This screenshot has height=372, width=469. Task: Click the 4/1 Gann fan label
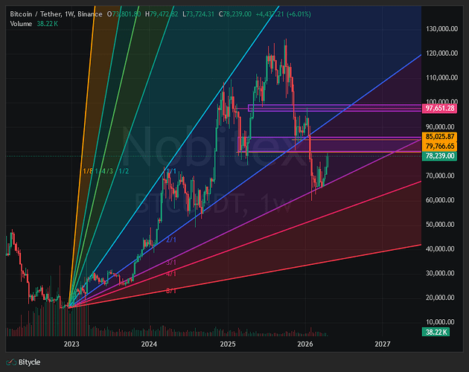(171, 274)
